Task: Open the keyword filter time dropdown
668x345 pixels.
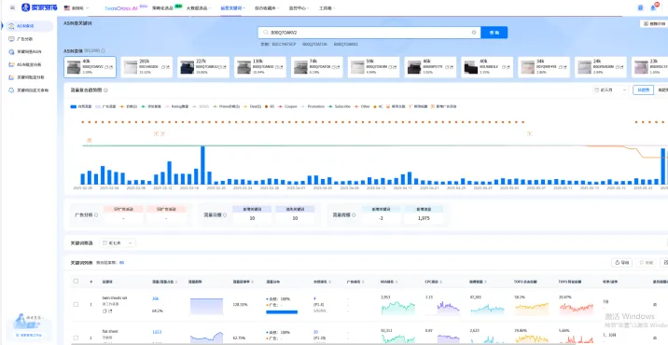Action: click(x=118, y=242)
